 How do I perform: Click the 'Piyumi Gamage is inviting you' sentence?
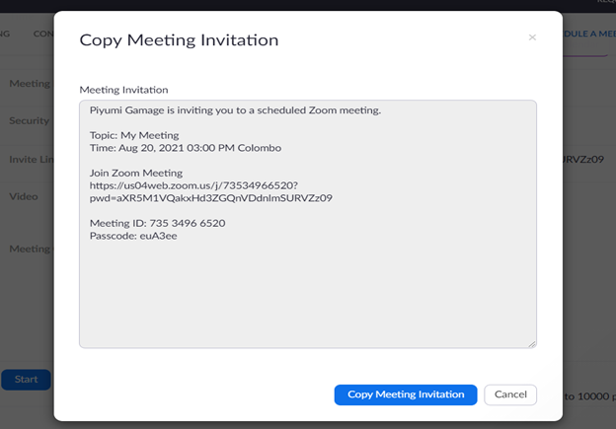[235, 110]
